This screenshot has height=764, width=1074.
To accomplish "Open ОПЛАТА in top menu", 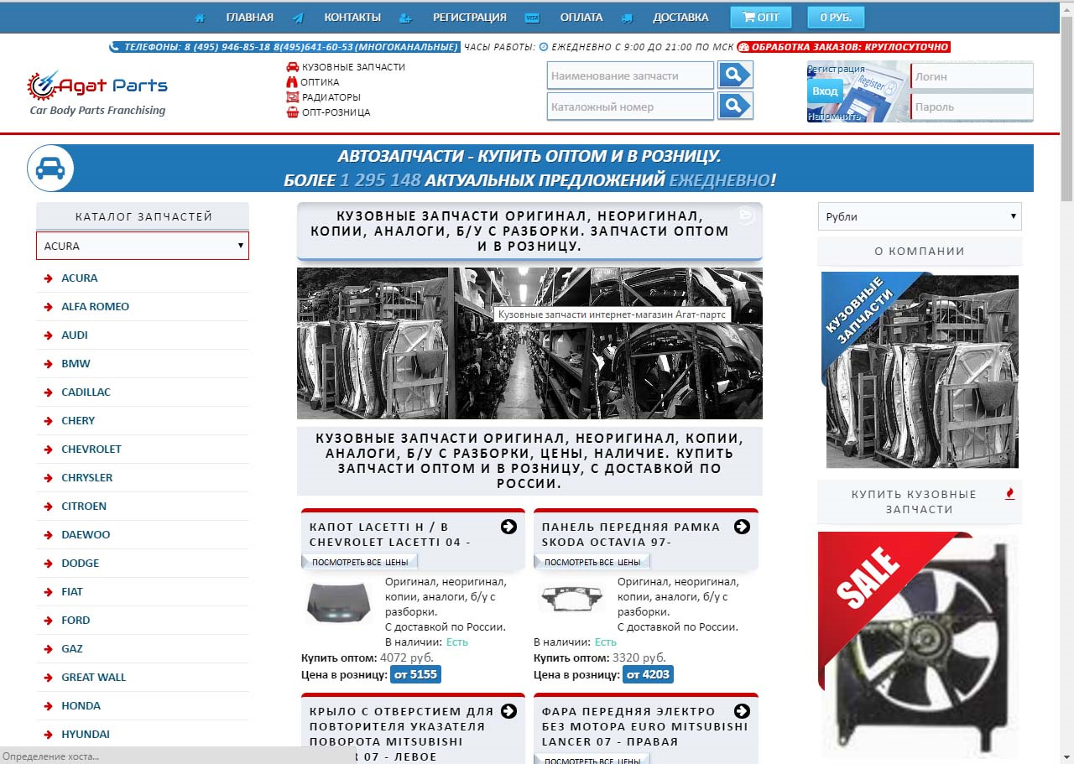I will click(x=581, y=18).
